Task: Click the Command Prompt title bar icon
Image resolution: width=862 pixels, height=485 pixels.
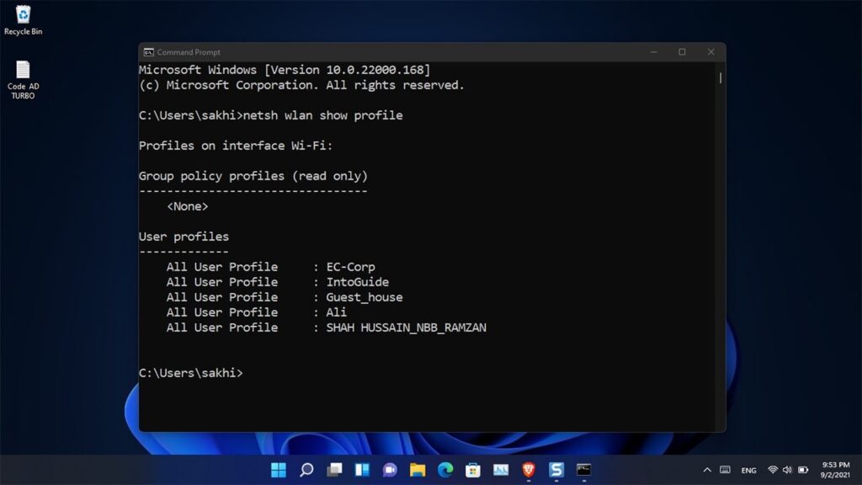Action: tap(148, 52)
